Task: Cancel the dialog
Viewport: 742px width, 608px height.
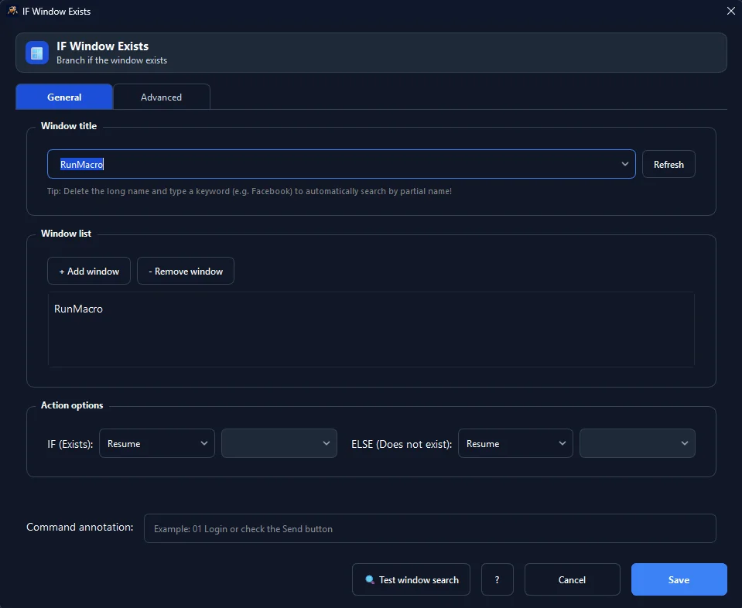Action: point(572,579)
